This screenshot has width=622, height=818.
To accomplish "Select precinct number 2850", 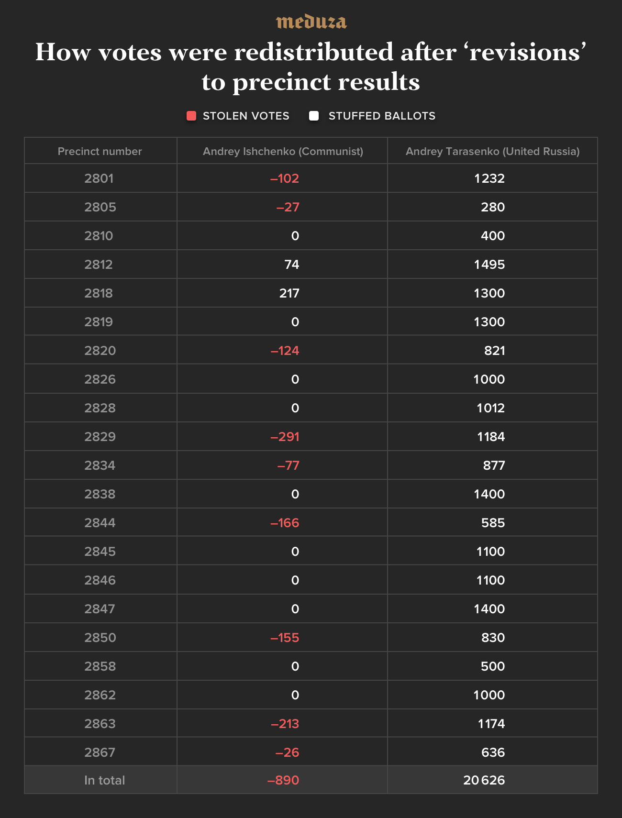I will (x=100, y=638).
